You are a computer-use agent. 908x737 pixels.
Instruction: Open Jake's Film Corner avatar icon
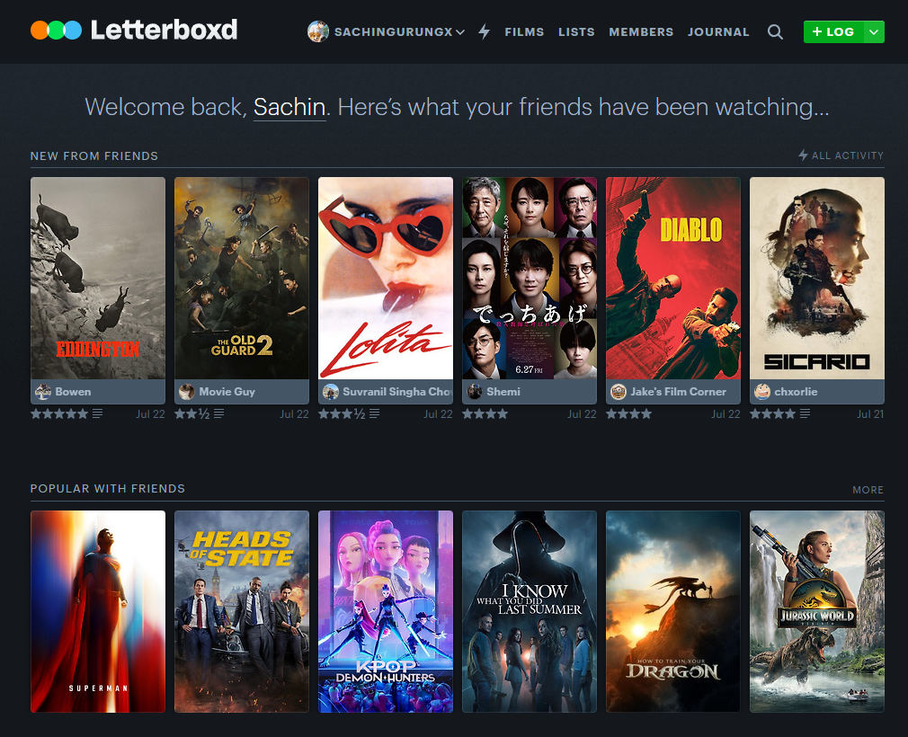pos(619,392)
